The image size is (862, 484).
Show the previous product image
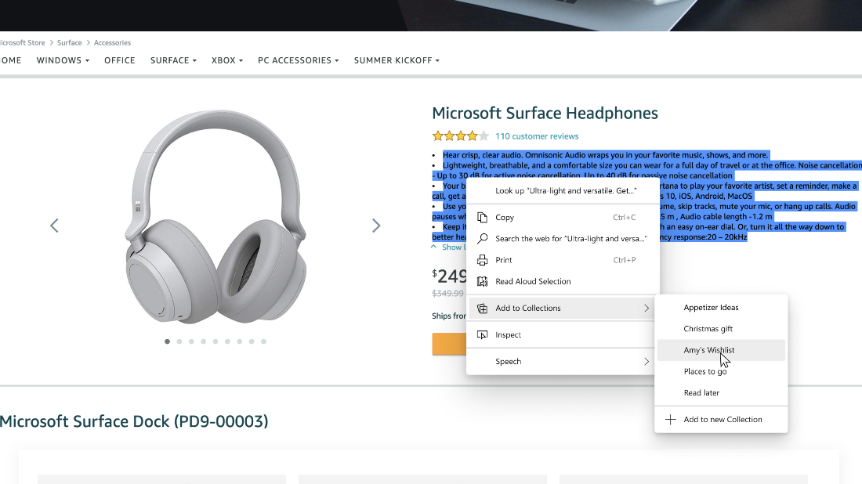tap(54, 226)
